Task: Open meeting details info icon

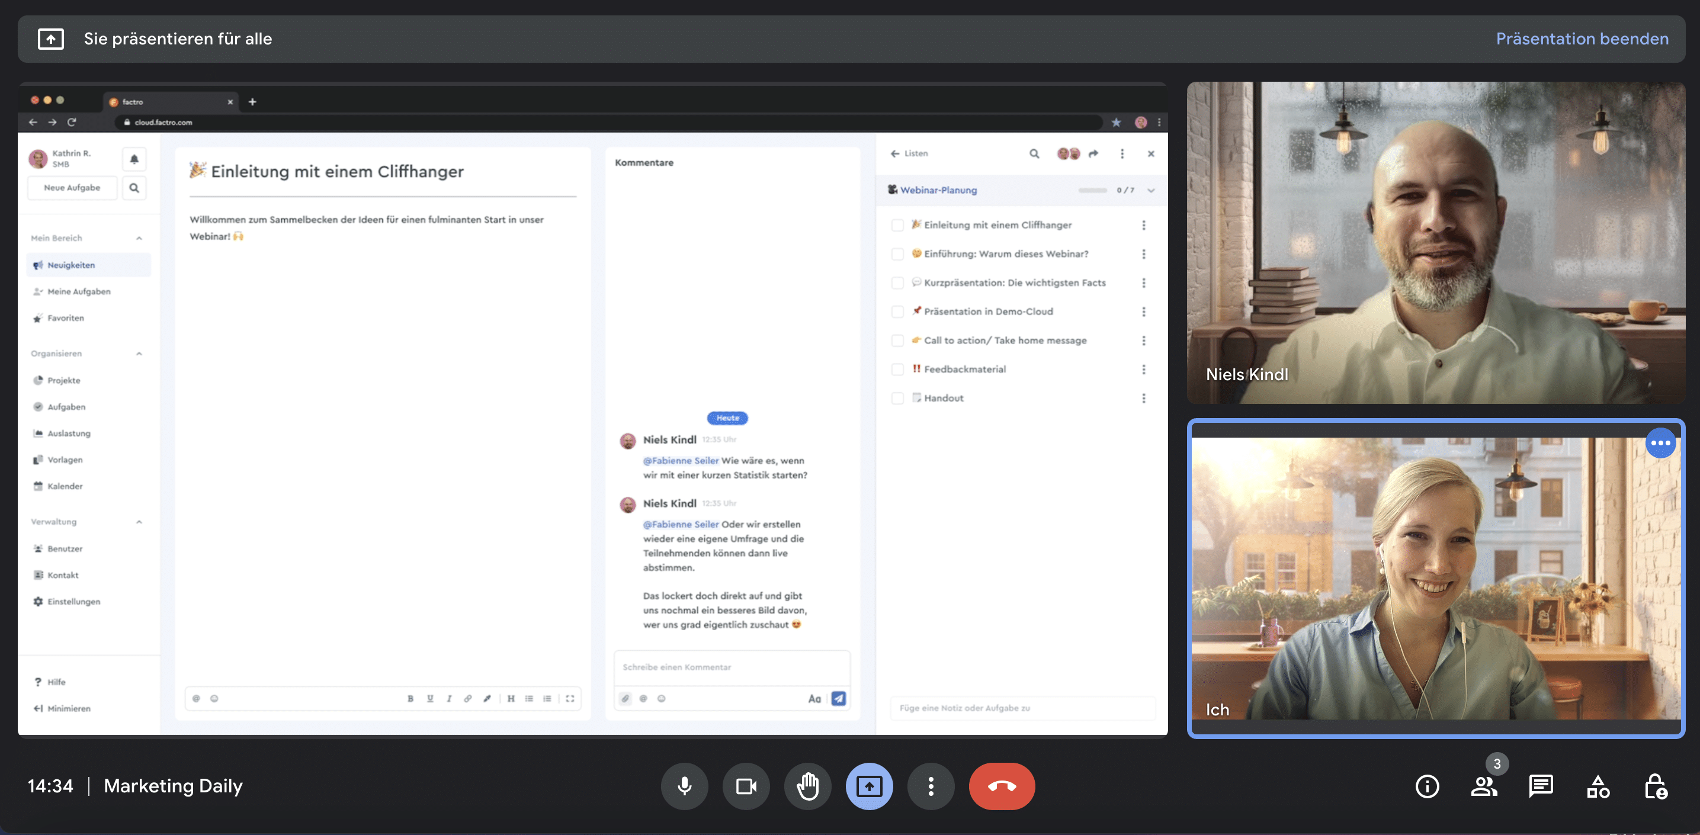Action: click(1427, 785)
